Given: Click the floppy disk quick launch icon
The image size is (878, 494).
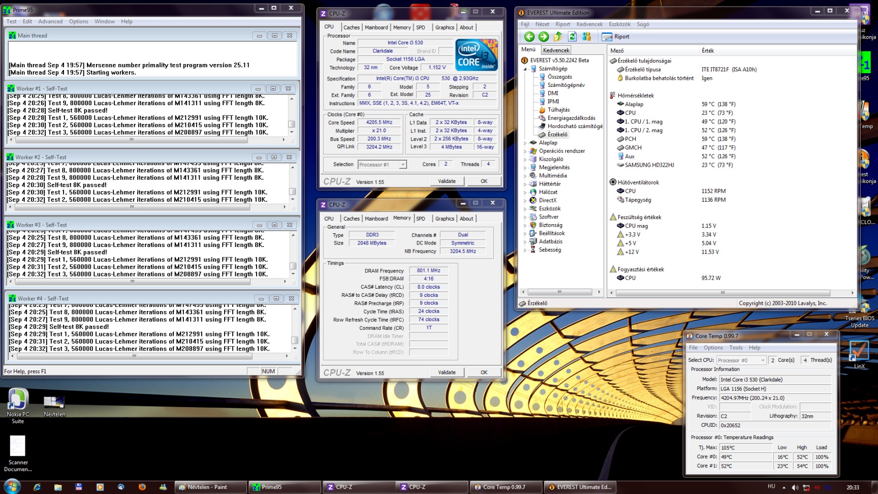Looking at the screenshot, I should pos(79,487).
